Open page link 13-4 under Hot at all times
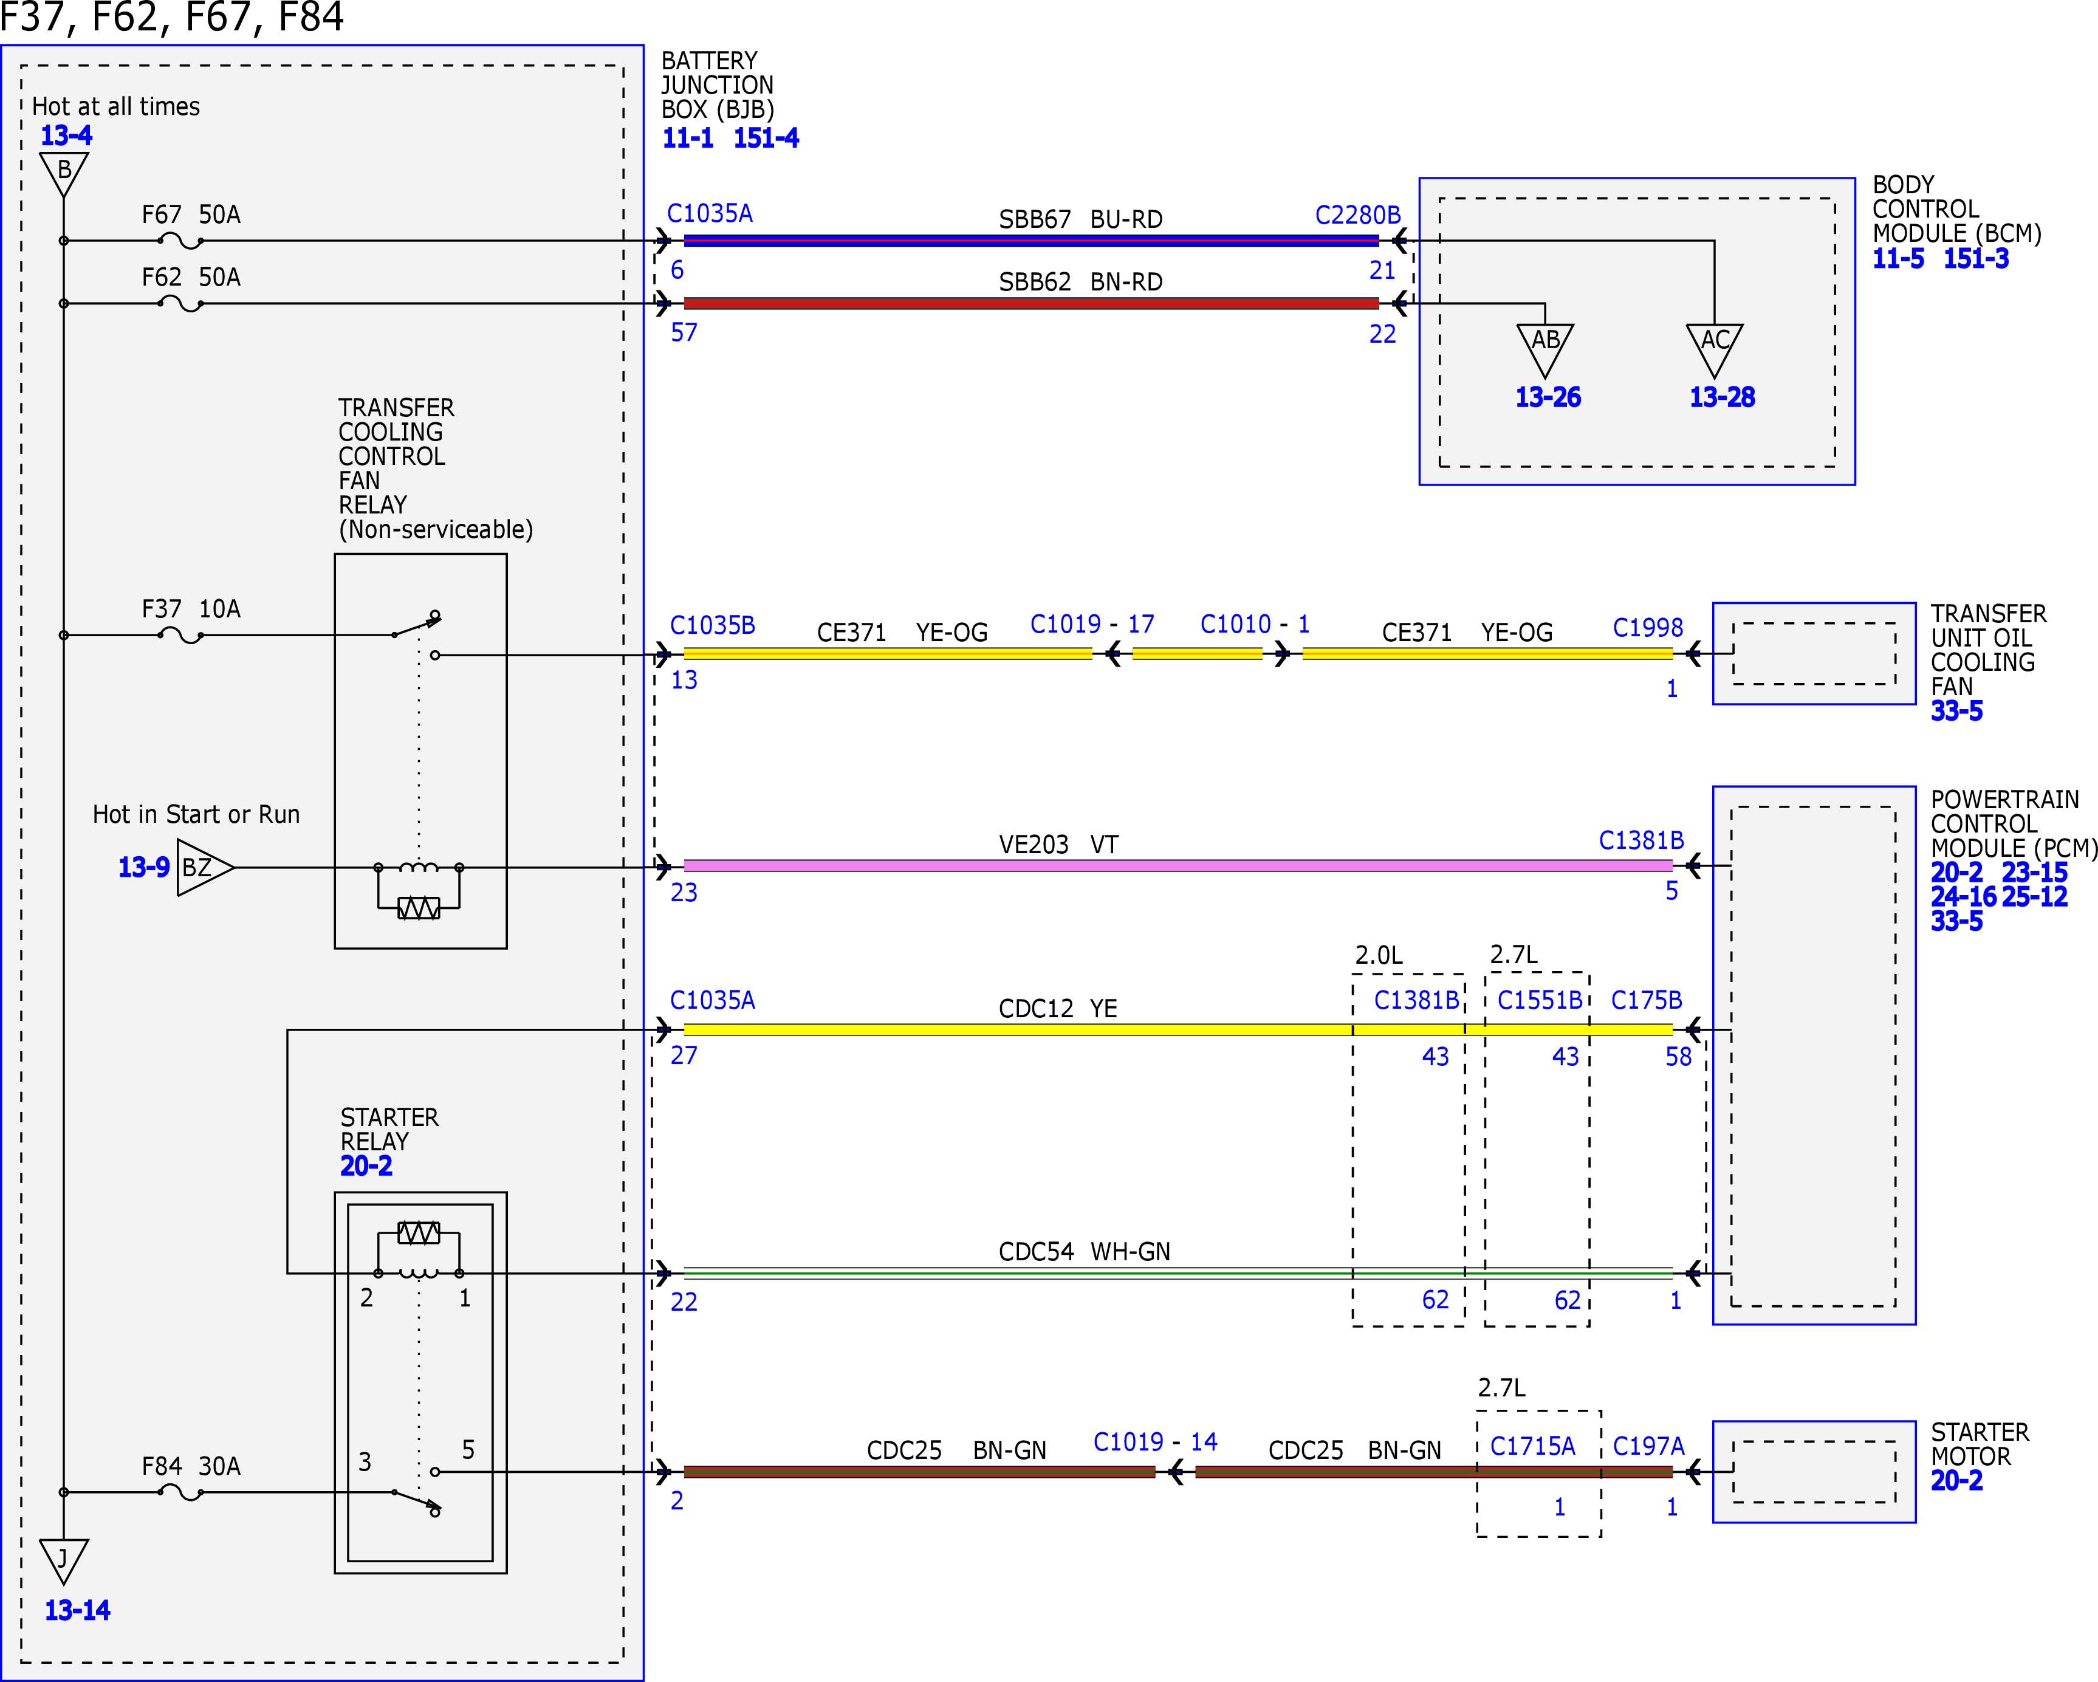Viewport: 2098px width, 1682px height. pos(65,136)
